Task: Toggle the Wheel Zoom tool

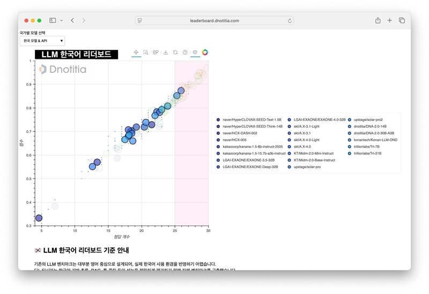Action: (x=156, y=52)
